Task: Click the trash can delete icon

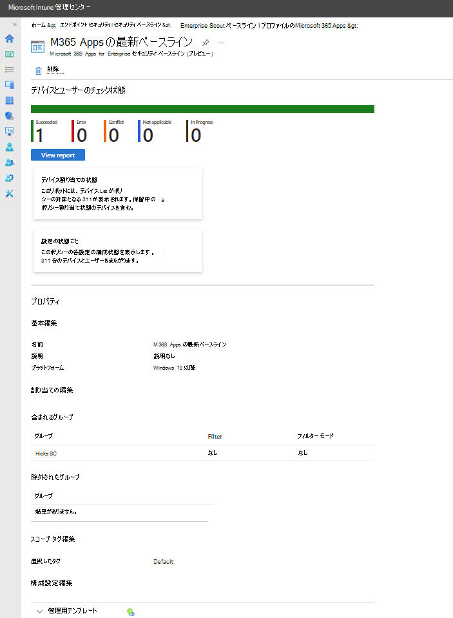Action: click(39, 71)
